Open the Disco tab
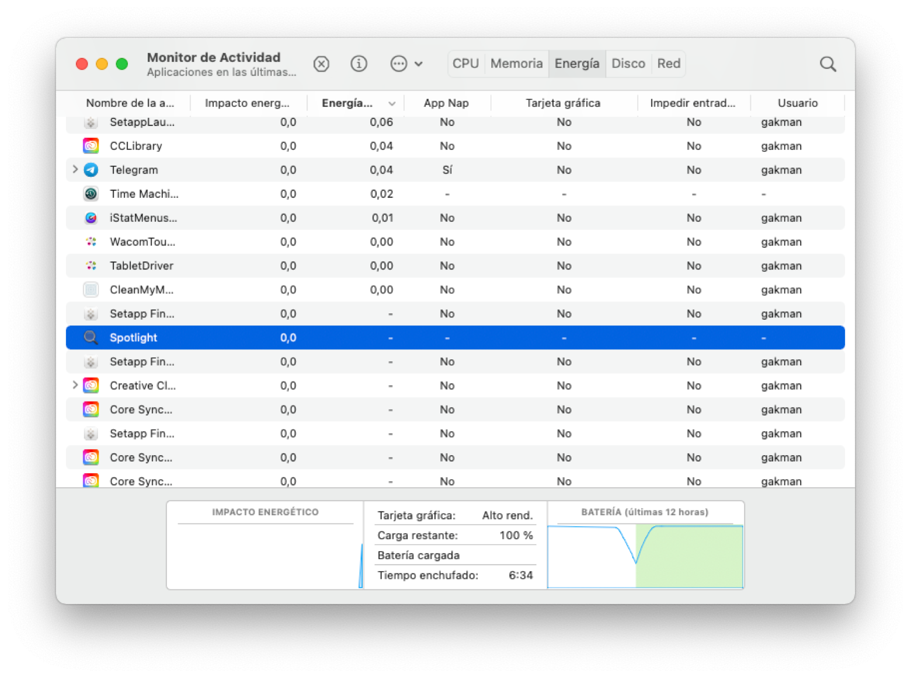The height and width of the screenshot is (678, 911). (628, 64)
